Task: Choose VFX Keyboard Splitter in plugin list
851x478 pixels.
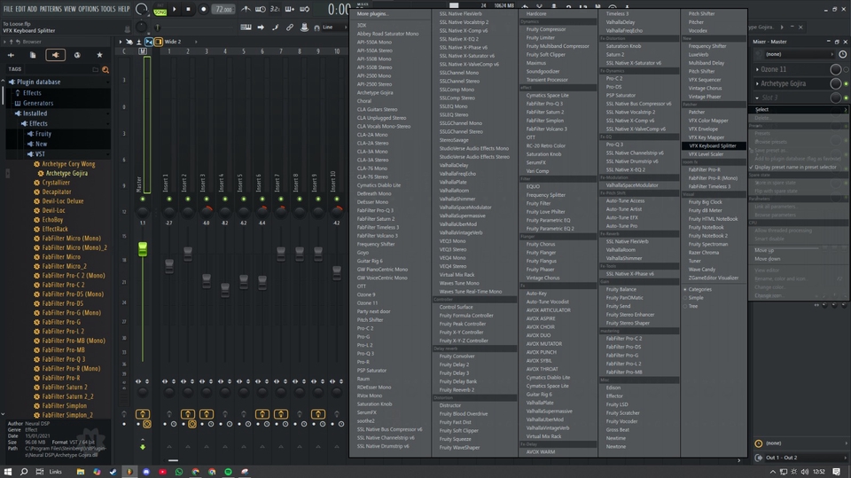Action: point(713,145)
